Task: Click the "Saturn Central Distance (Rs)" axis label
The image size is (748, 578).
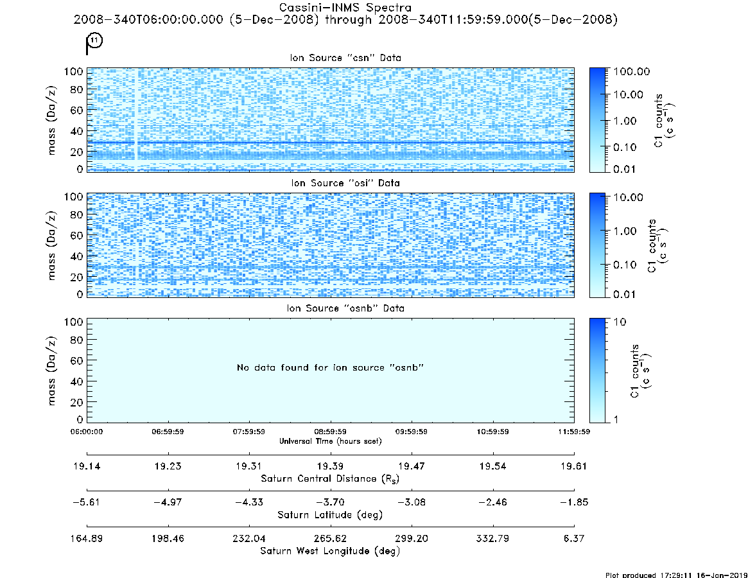Action: [330, 478]
